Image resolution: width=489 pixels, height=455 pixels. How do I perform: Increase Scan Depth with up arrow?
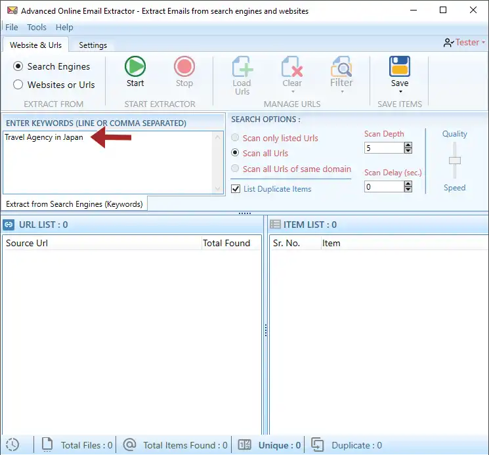tap(408, 145)
